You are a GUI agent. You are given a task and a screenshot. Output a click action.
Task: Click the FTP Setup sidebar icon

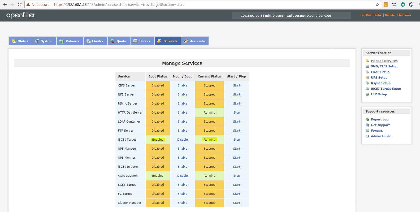(367, 94)
